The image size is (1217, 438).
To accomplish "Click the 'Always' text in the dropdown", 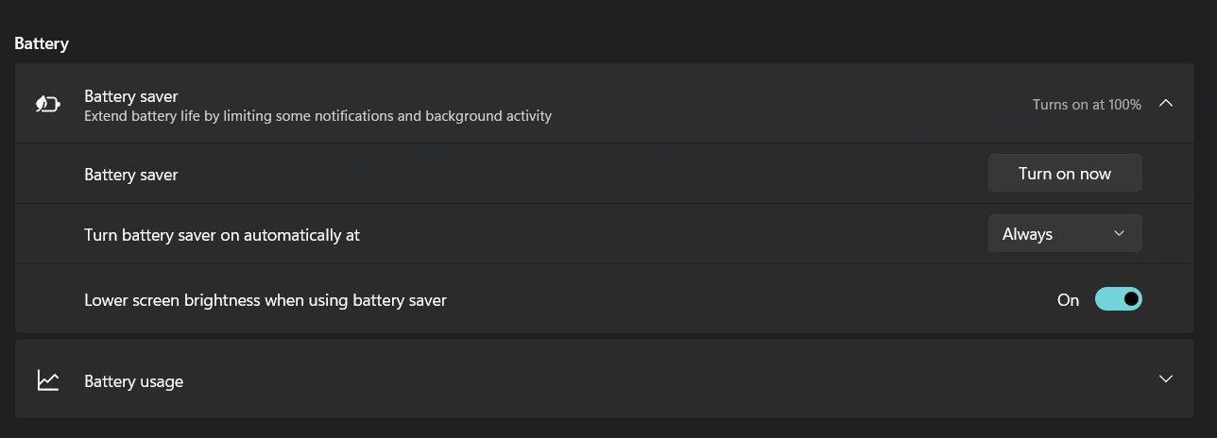I will coord(1027,234).
